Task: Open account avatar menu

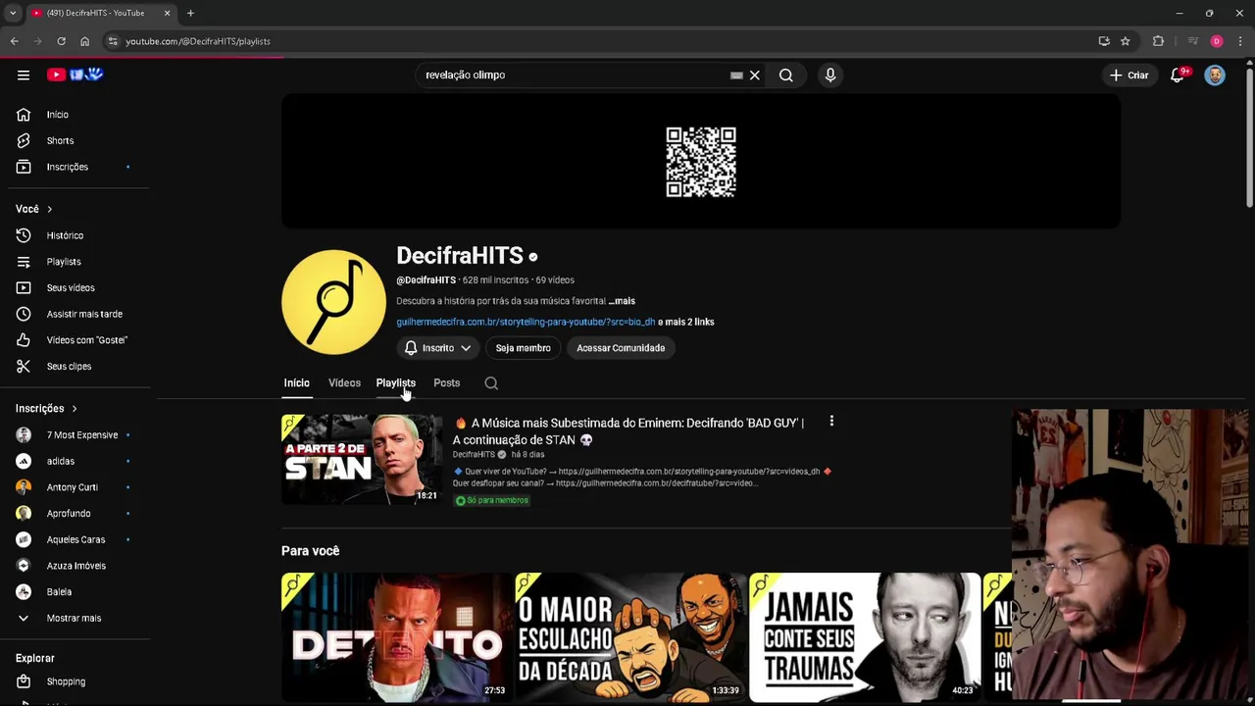Action: 1215,75
